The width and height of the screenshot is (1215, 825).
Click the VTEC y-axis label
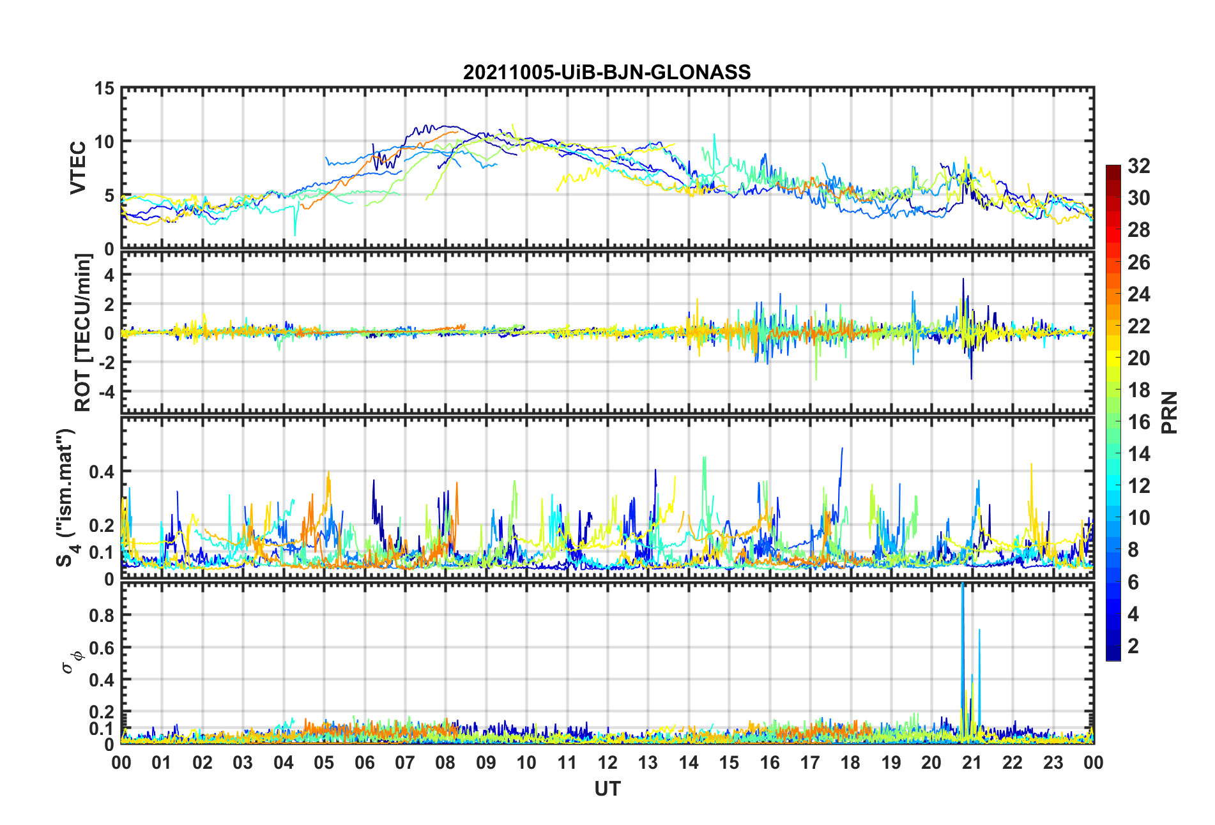[78, 168]
